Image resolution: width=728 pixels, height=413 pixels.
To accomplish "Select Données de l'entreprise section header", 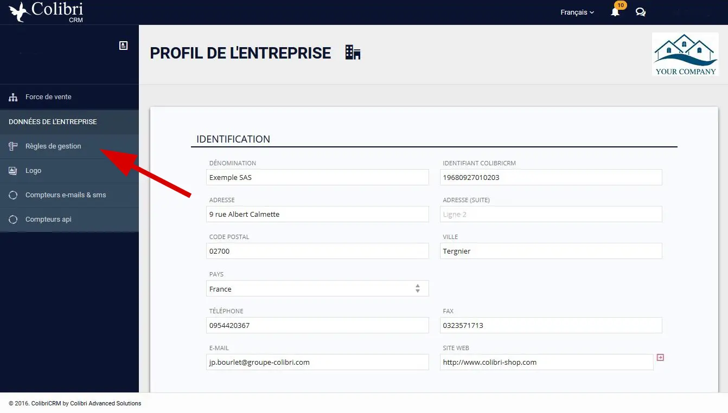I will (x=69, y=122).
